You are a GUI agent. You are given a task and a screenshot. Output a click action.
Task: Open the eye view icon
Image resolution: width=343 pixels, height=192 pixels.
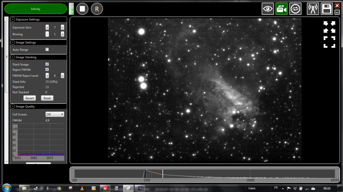268,9
